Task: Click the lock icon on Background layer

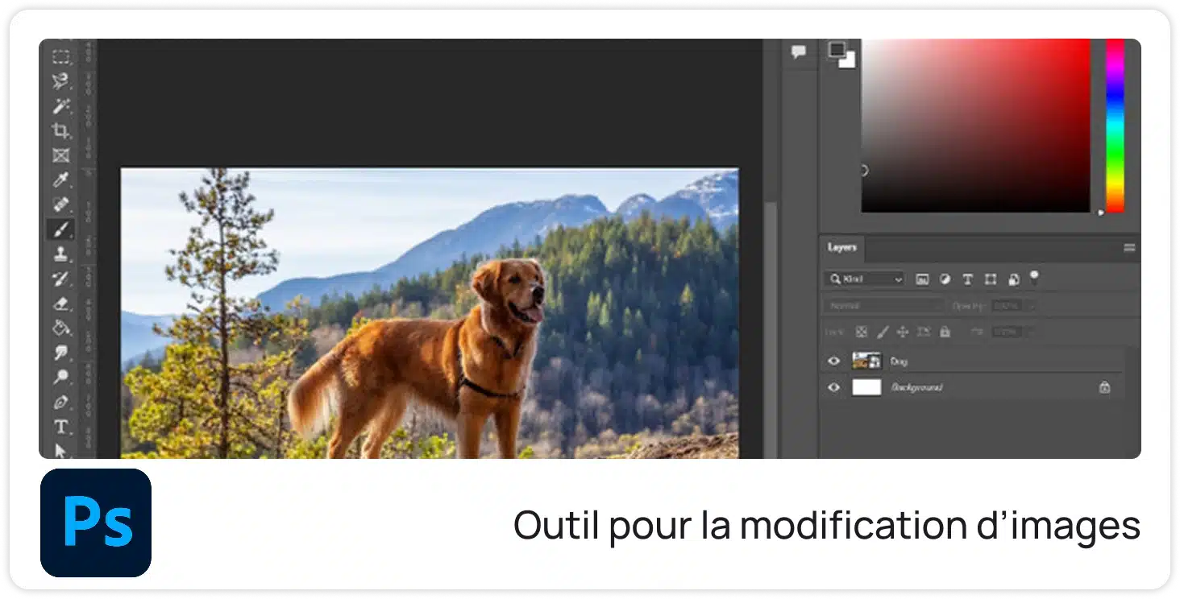Action: tap(1104, 387)
